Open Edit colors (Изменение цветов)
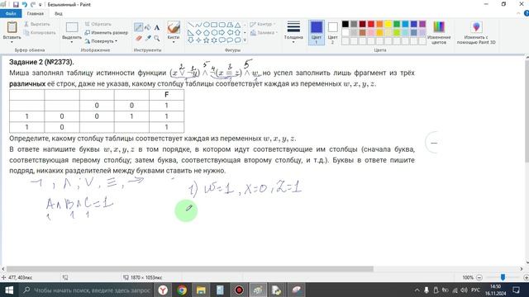 [x=439, y=32]
